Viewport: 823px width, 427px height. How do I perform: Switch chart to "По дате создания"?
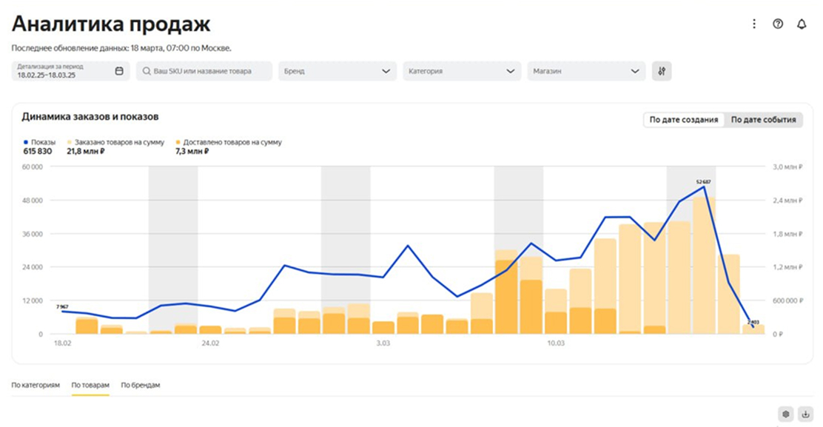point(684,120)
